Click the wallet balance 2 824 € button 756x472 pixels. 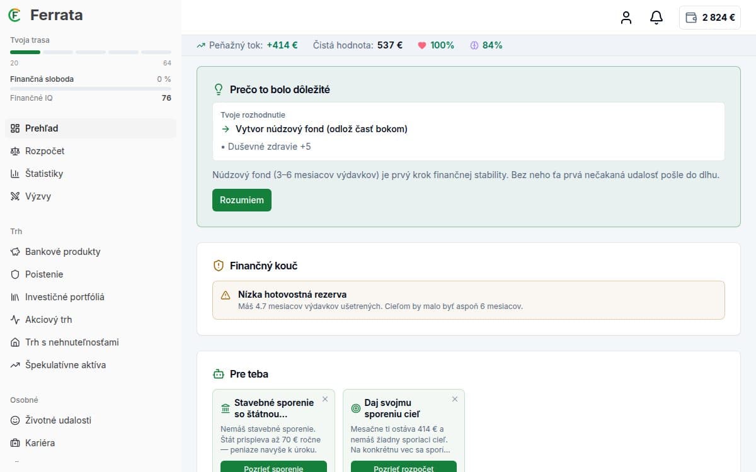[710, 18]
